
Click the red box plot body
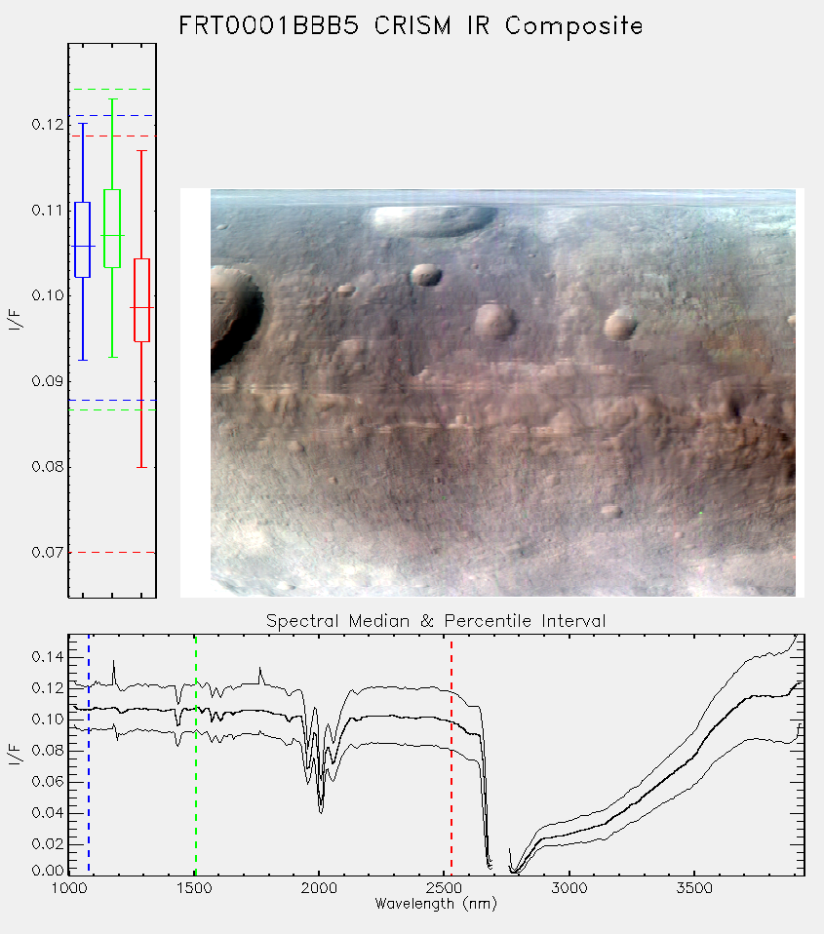(141, 299)
